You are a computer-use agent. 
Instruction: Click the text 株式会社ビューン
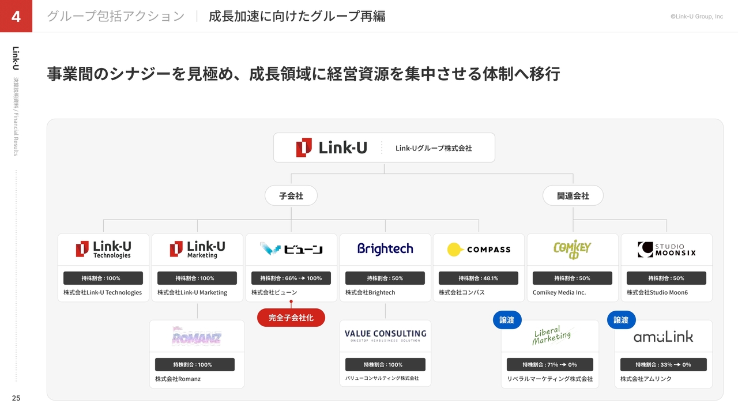274,293
